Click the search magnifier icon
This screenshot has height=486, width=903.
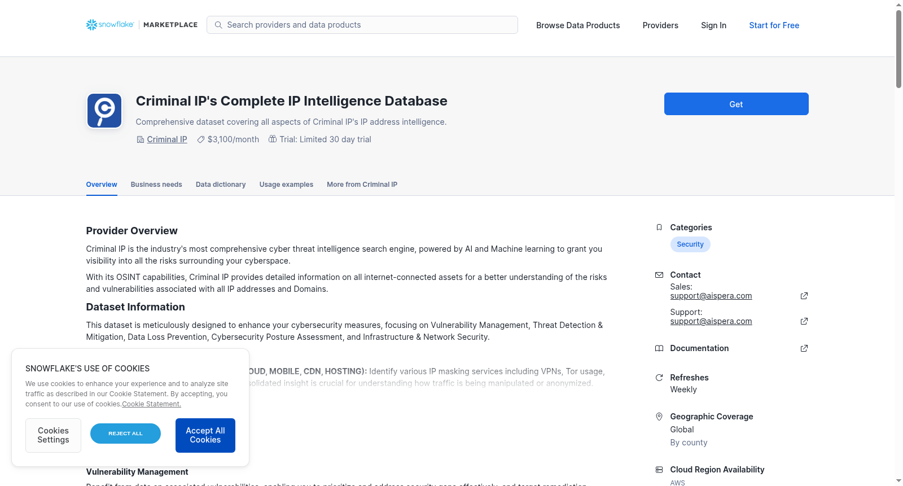[x=218, y=25]
